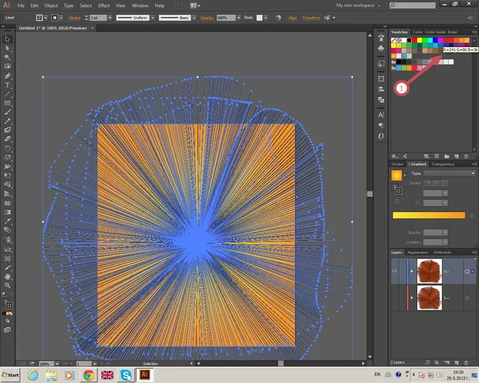Choose the Type tool
Image resolution: width=479 pixels, height=383 pixels.
[x=8, y=85]
